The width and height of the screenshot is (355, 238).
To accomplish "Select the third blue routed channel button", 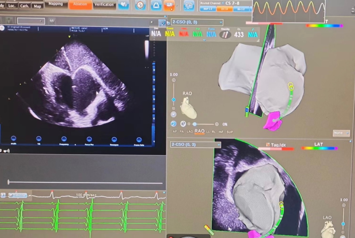I will [x=241, y=9].
